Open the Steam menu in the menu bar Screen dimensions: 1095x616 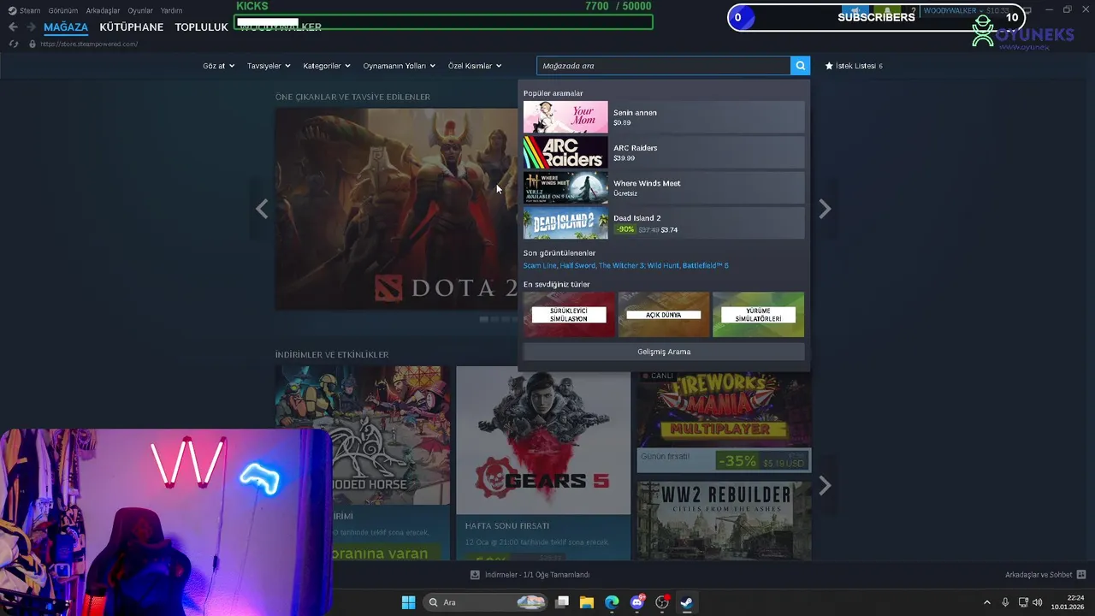[30, 10]
